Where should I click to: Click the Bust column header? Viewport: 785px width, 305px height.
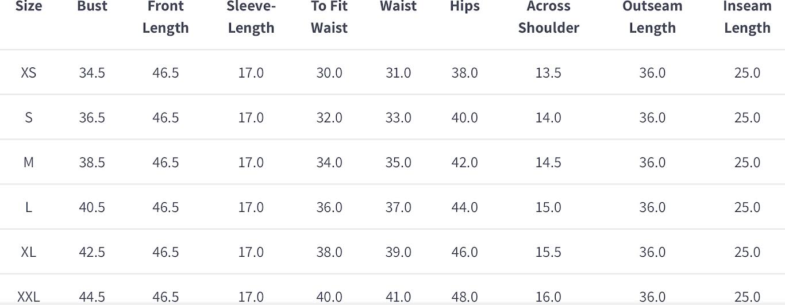[92, 7]
